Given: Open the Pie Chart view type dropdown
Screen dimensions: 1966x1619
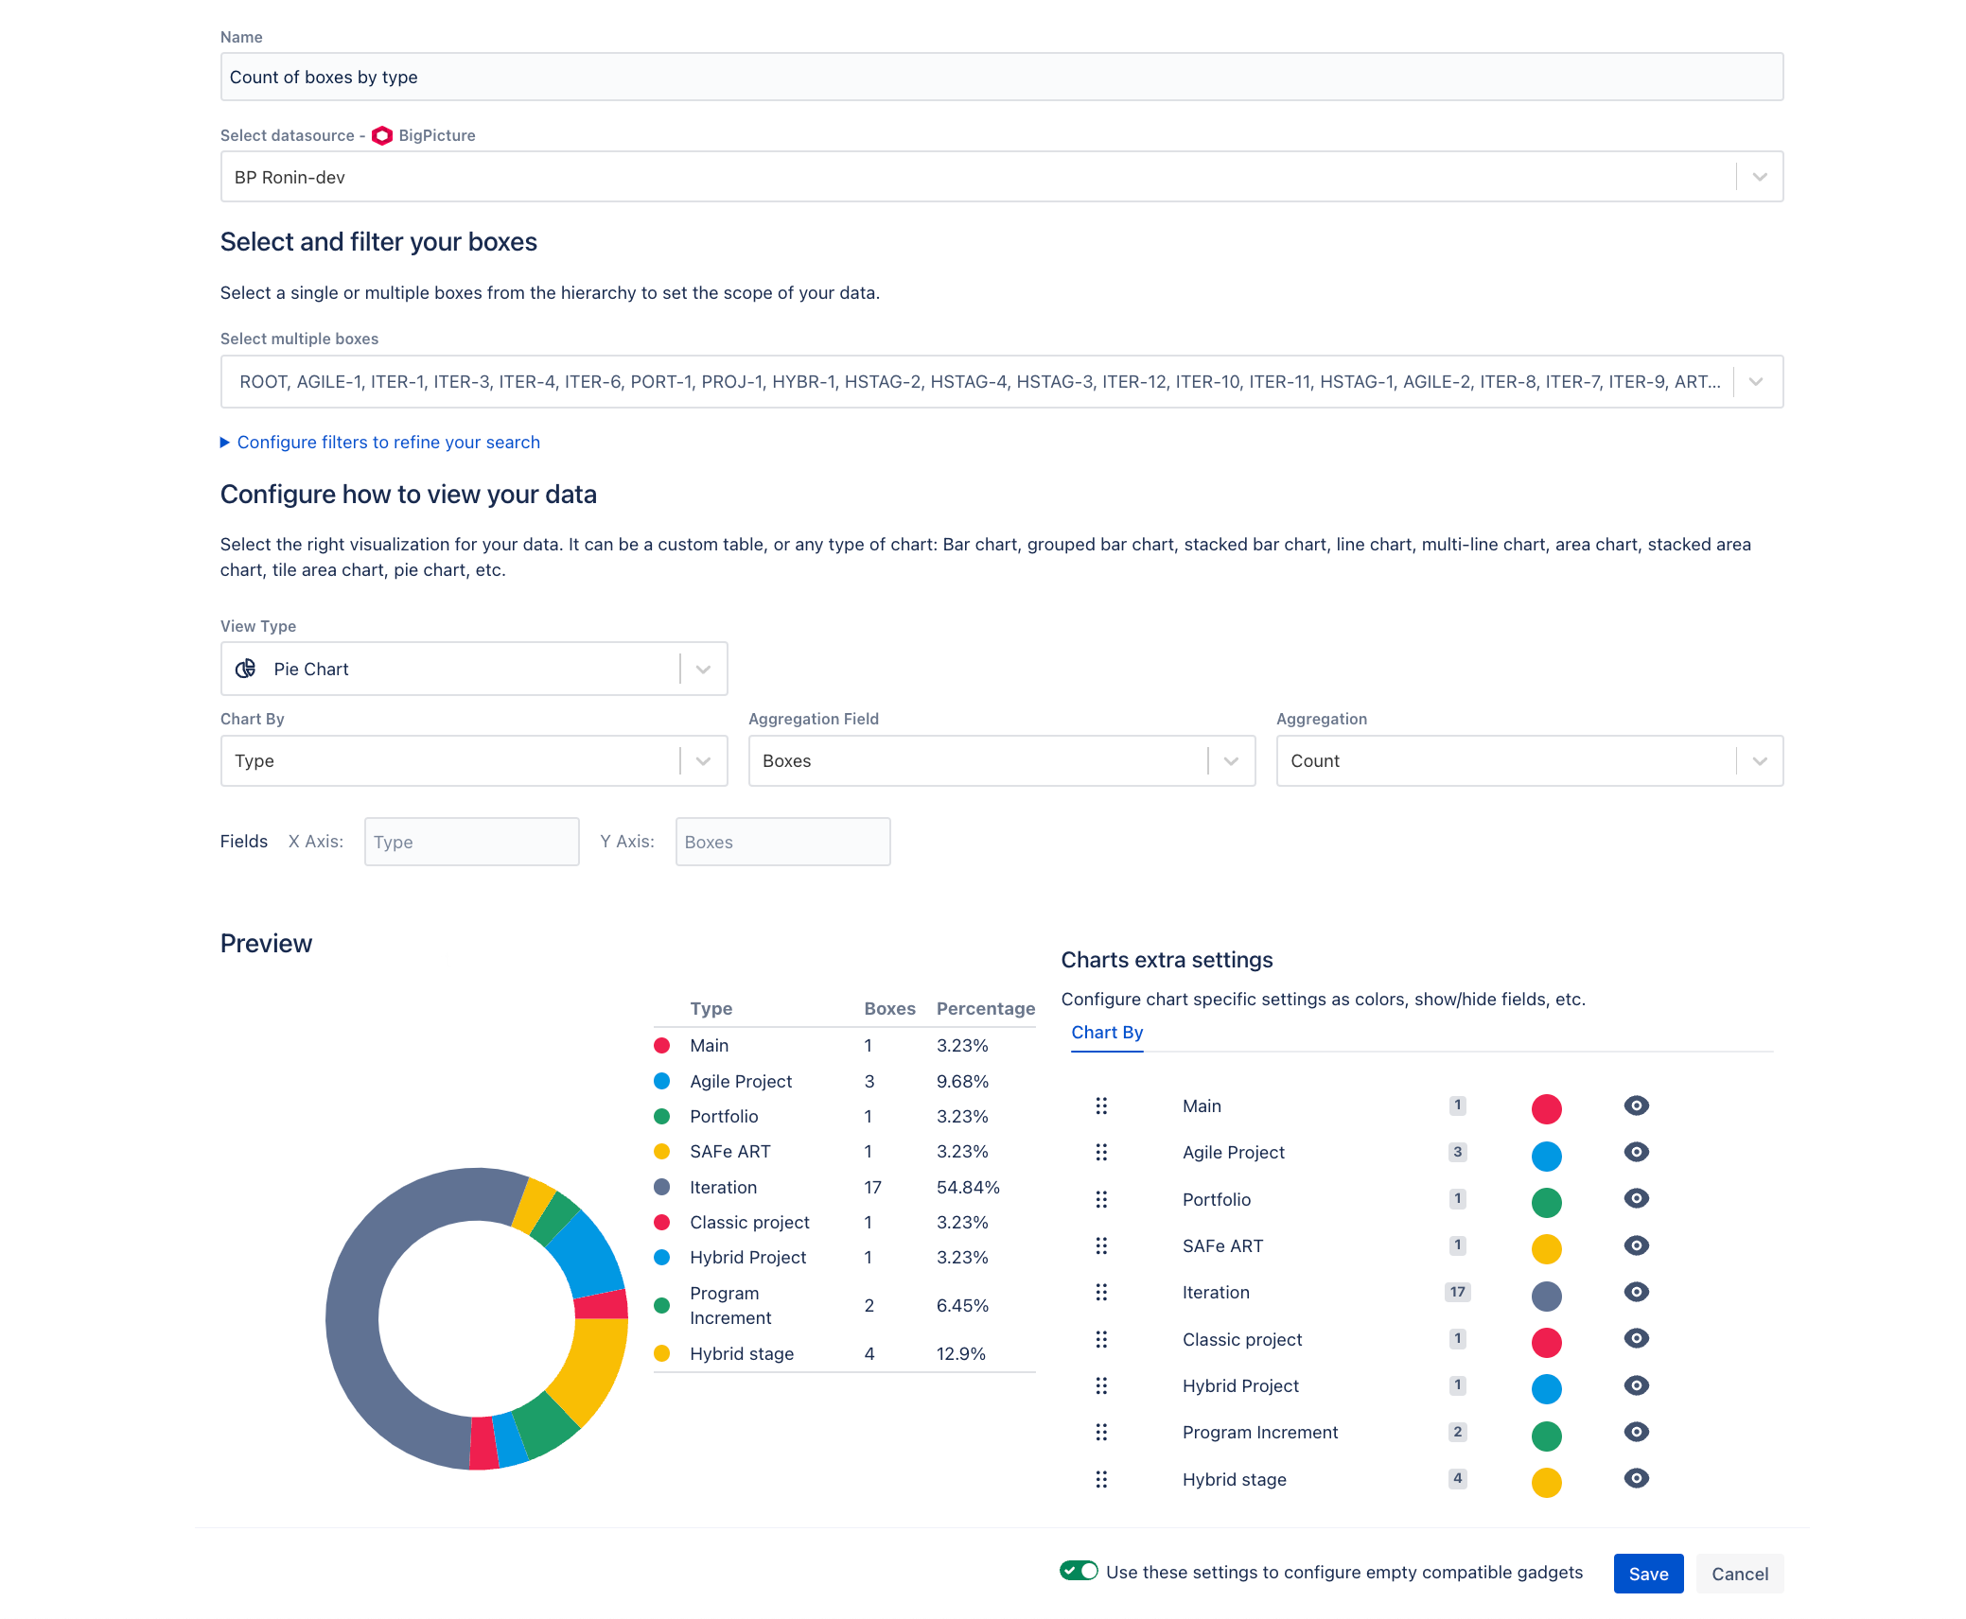Looking at the screenshot, I should 702,669.
